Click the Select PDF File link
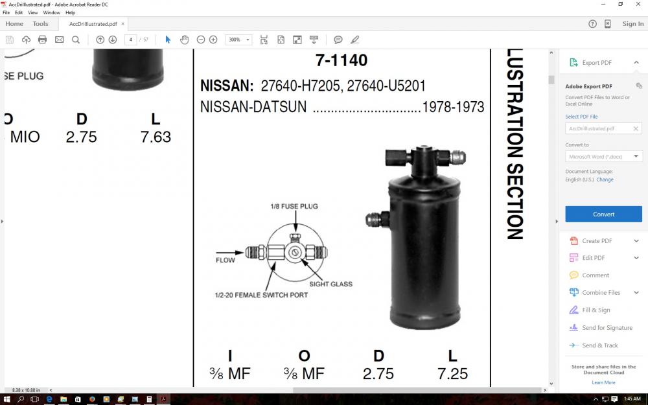The image size is (648, 405). click(x=581, y=117)
